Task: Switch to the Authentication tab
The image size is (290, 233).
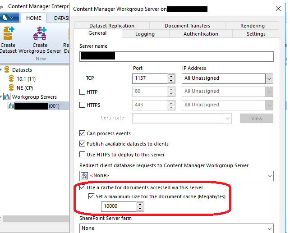Action: pyautogui.click(x=201, y=34)
